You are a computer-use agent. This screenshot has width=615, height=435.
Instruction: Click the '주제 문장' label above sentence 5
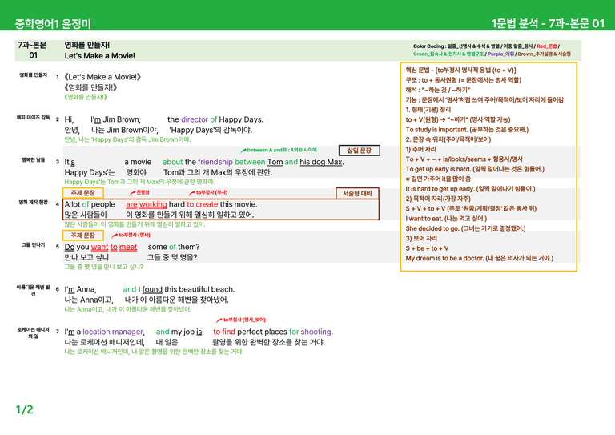click(x=83, y=236)
